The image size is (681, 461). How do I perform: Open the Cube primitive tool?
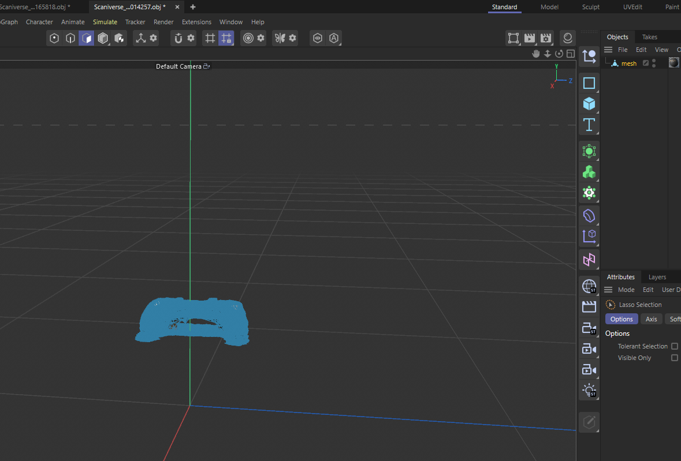pyautogui.click(x=589, y=104)
